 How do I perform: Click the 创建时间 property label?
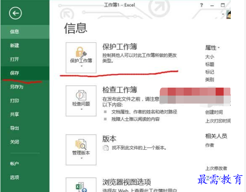pos(214,112)
